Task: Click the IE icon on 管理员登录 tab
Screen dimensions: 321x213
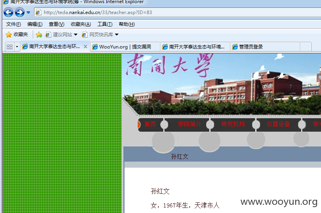Action: (x=235, y=47)
